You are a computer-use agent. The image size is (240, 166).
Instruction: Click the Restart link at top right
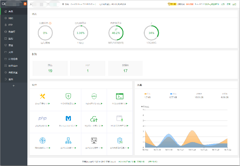click(x=234, y=4)
